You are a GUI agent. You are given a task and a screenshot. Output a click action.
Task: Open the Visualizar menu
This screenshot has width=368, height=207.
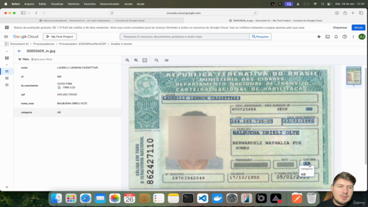57,4
